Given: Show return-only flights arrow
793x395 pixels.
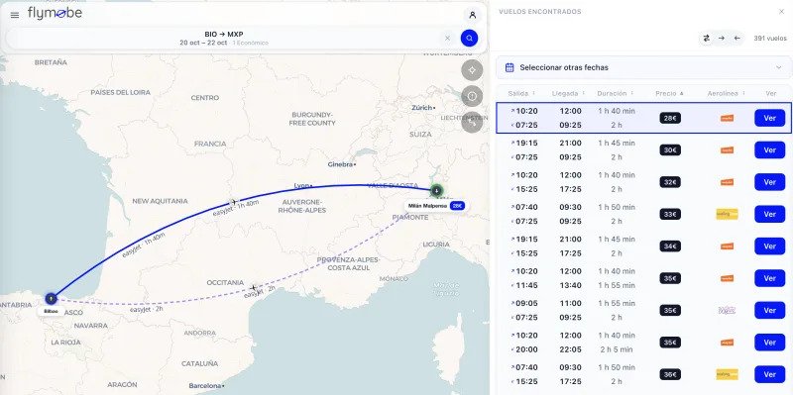Looking at the screenshot, I should coord(736,38).
